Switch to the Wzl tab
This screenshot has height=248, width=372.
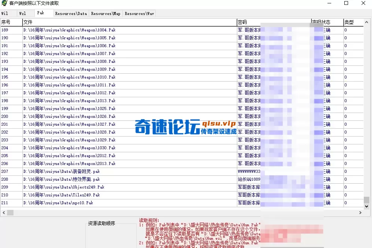23,13
